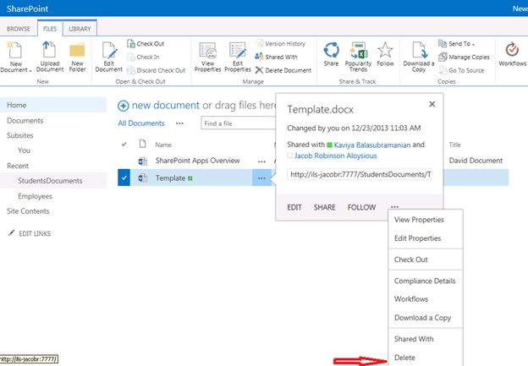This screenshot has height=366, width=528.
Task: Open Documents in the left navigation
Action: point(25,120)
